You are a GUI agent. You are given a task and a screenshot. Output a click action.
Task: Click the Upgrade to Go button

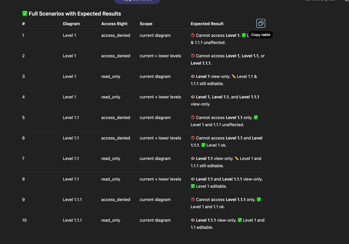tap(137, 1)
